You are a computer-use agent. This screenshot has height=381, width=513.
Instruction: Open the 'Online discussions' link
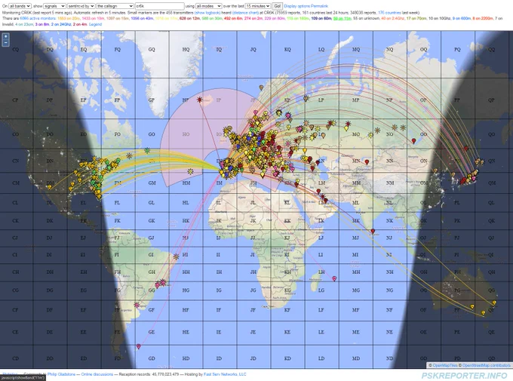pyautogui.click(x=97, y=374)
